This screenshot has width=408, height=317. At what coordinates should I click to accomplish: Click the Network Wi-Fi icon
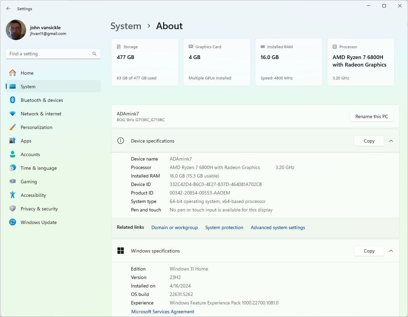pos(13,114)
